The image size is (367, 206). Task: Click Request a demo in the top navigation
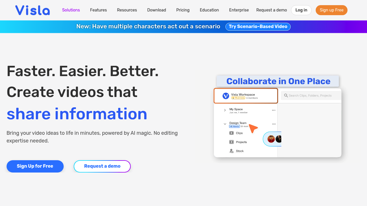(272, 10)
